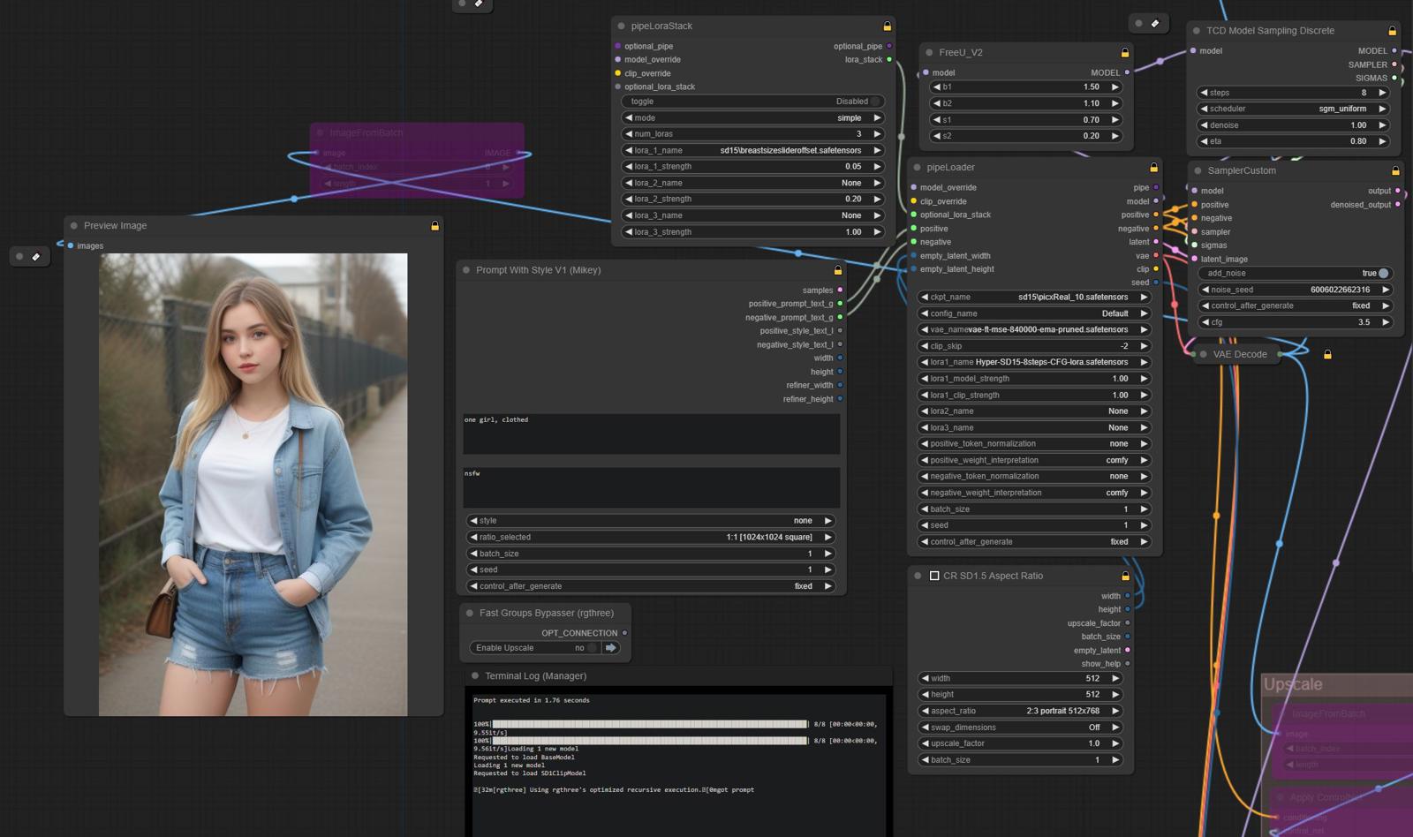This screenshot has width=1413, height=837.
Task: Click 'Prompt executed in 1.76 seconds' log line
Action: pyautogui.click(x=532, y=701)
